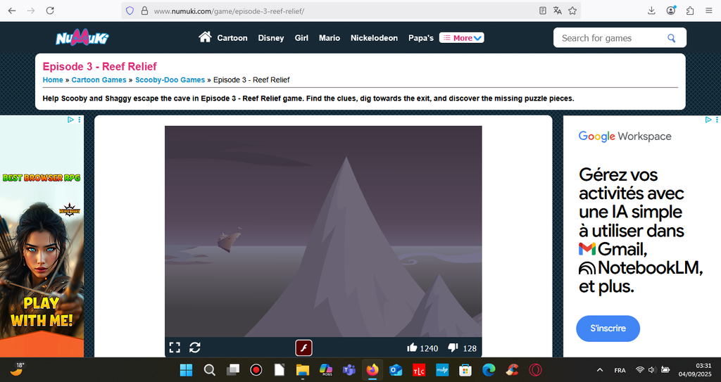Viewport: 721px width, 382px height.
Task: Dislike the game with thumbs down
Action: click(453, 348)
